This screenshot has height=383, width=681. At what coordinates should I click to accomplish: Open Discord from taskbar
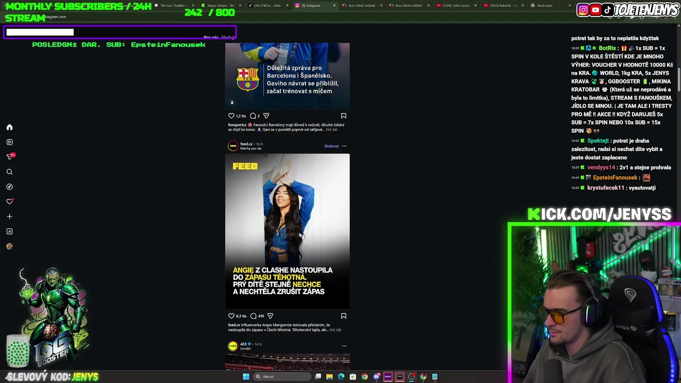[376, 377]
